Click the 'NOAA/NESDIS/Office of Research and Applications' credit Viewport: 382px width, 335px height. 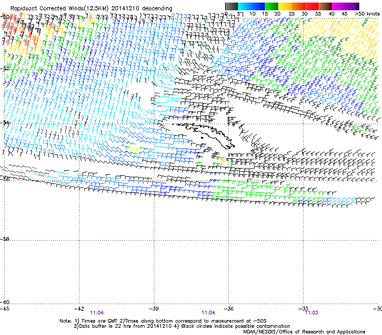click(304, 331)
